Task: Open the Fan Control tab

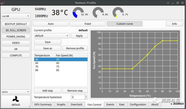Action: pos(95,105)
